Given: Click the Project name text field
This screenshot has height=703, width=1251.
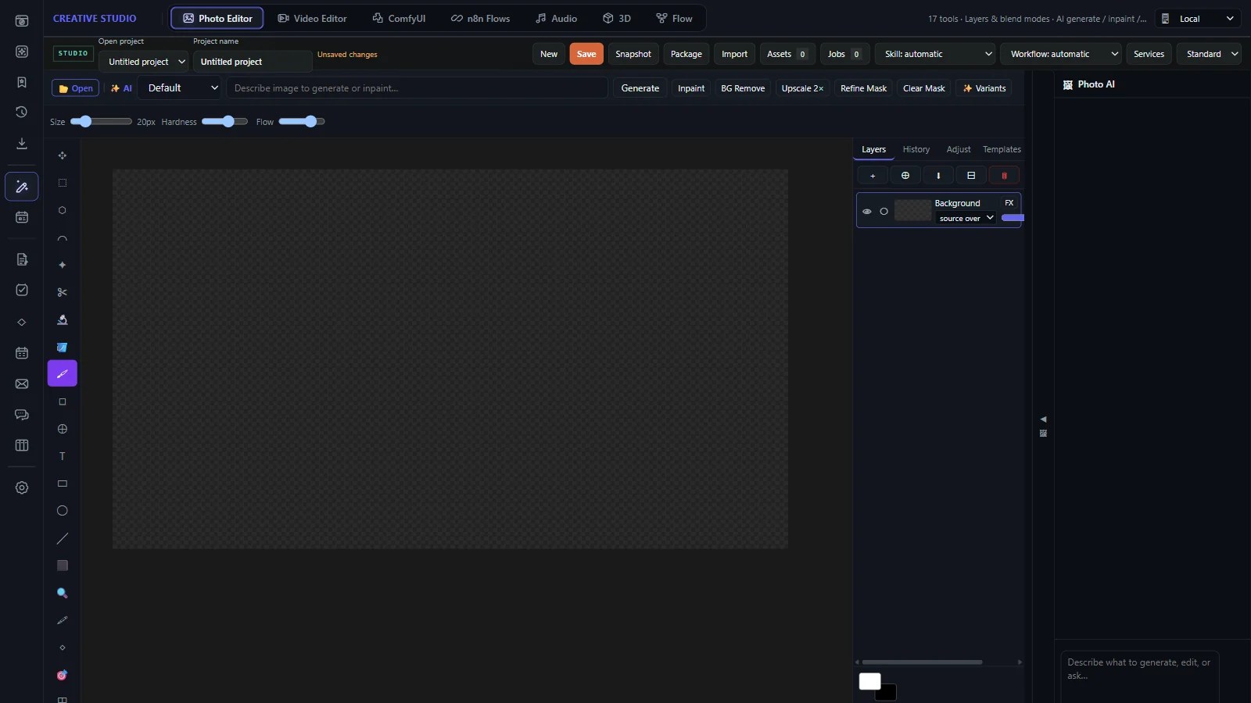Looking at the screenshot, I should click(253, 62).
